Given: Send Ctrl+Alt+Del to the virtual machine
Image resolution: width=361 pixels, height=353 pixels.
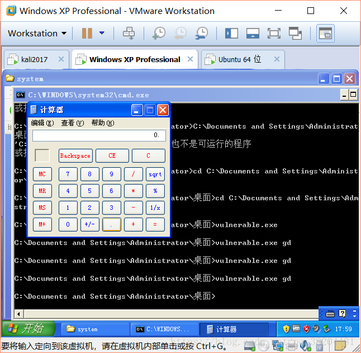Looking at the screenshot, I should coord(129,33).
